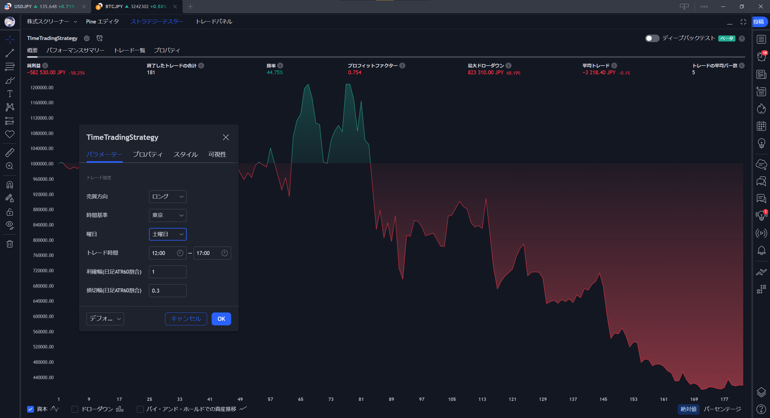Screen dimensions: 770x418
Task: Click the 利確幅 input field
Action: (168, 272)
